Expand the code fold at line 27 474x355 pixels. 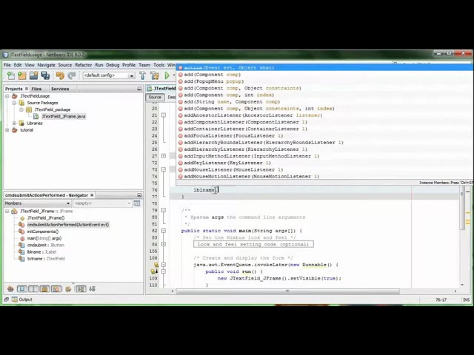point(163,156)
